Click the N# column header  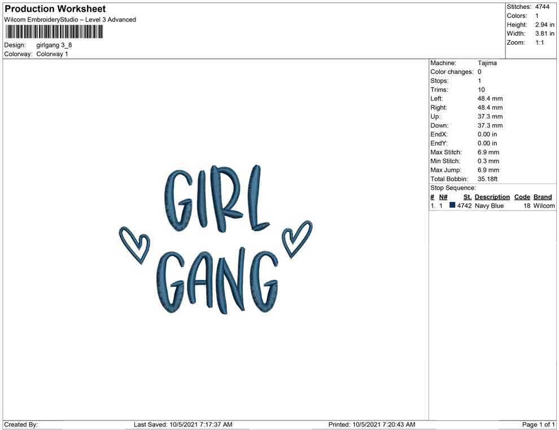pos(443,197)
